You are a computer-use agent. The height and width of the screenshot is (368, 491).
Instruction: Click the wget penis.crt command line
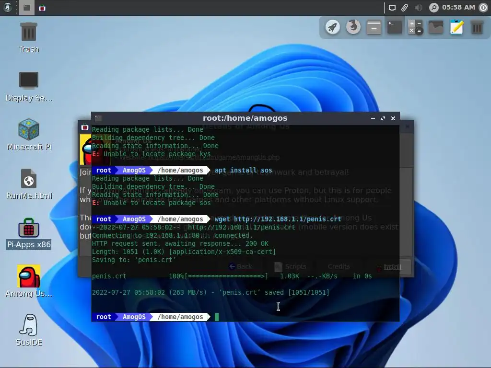[278, 219]
